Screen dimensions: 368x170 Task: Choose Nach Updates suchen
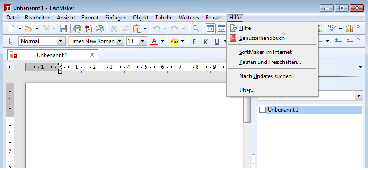(272, 76)
